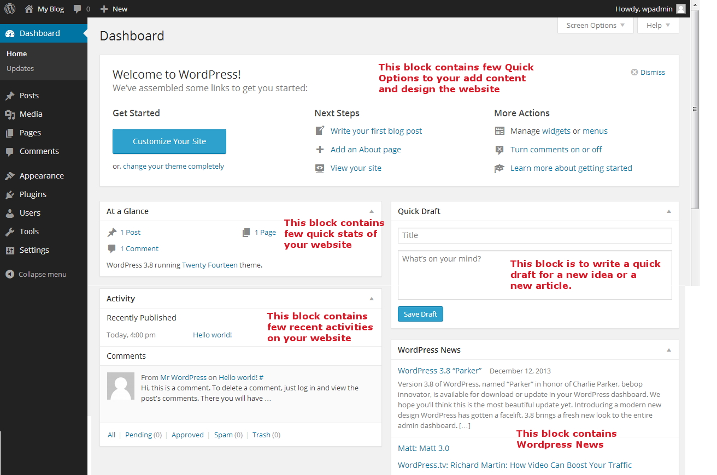Click the Dashboard gauge icon in sidebar
Image resolution: width=717 pixels, height=475 pixels.
point(10,33)
